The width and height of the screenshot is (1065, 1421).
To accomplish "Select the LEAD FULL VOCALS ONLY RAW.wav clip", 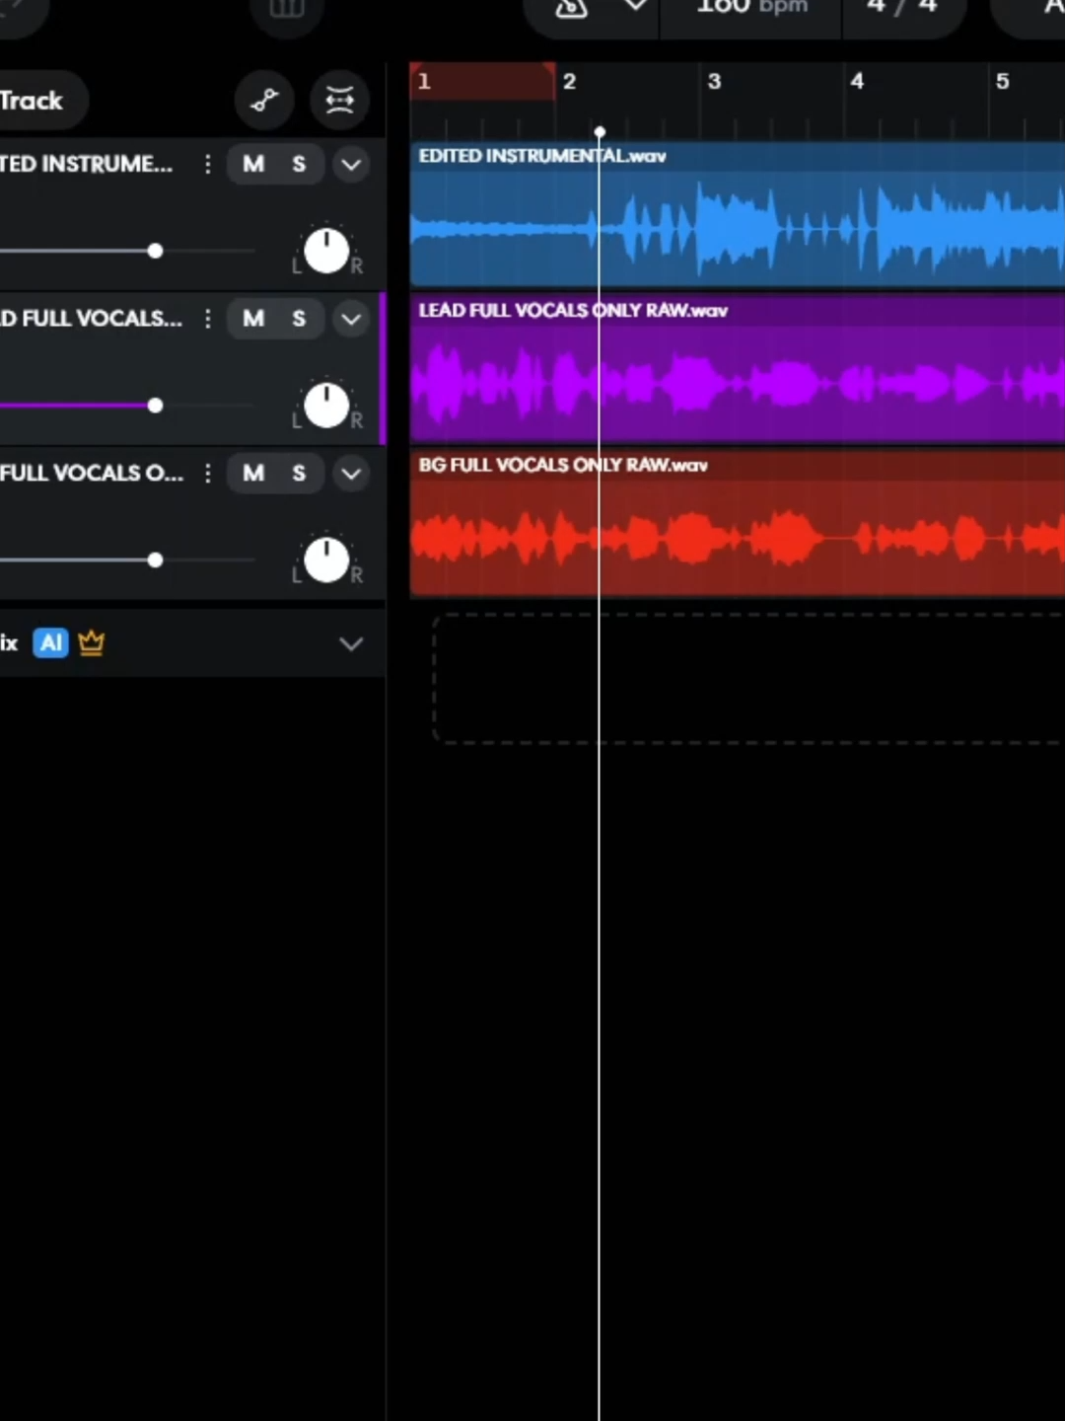I will pos(738,369).
